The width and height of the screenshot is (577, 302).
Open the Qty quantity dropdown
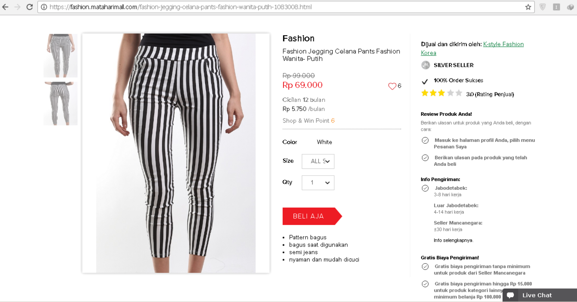(318, 183)
